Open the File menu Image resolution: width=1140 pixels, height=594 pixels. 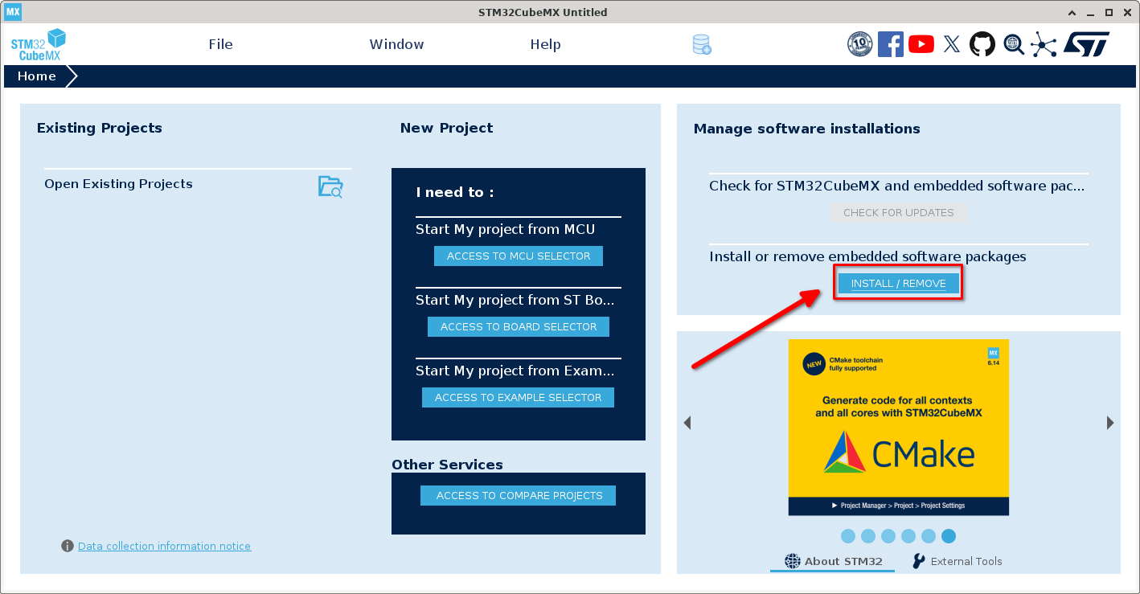pos(220,44)
